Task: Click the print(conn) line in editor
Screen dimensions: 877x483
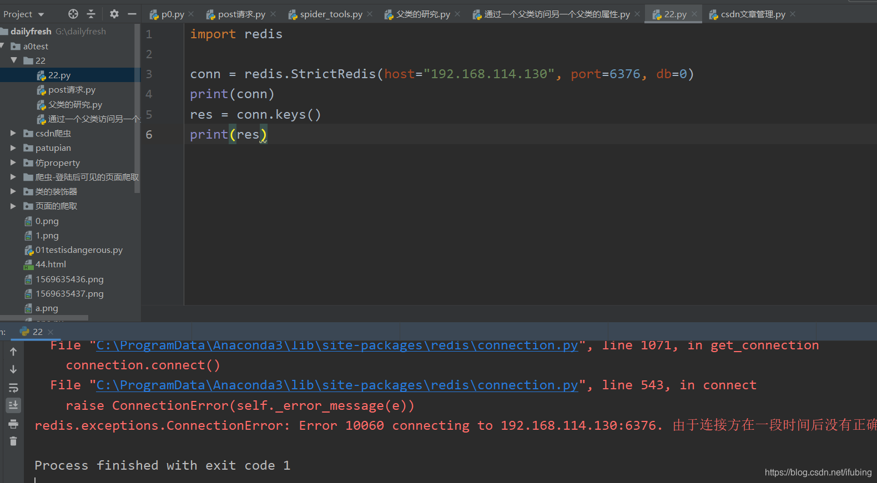Action: click(232, 94)
